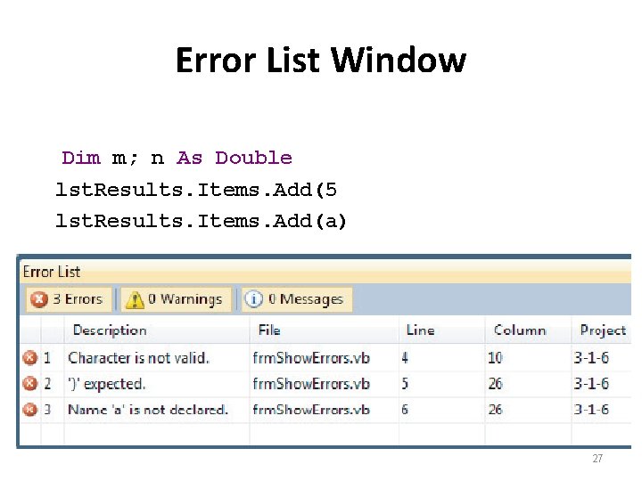Image resolution: width=642 pixels, height=481 pixels.
Task: Select "Name 'a' is not declared." error
Action: 148,410
